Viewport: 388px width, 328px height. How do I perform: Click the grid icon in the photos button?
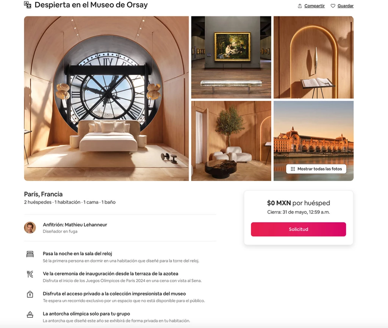click(x=293, y=169)
